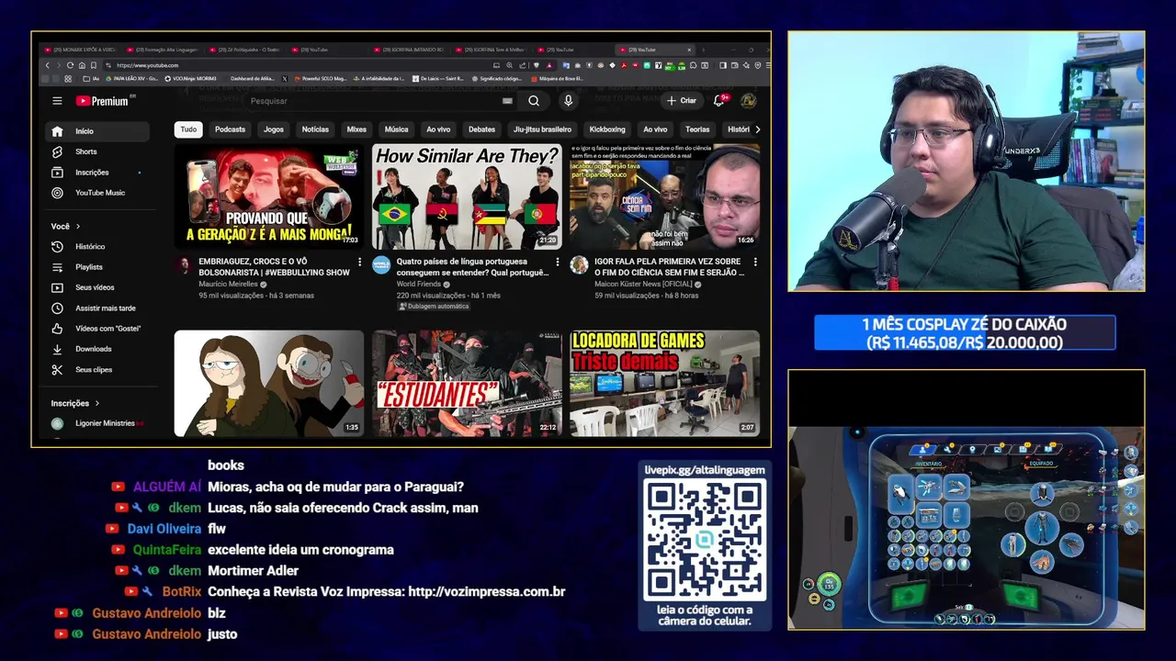Reload the page in browser toolbar
The height and width of the screenshot is (661, 1176).
pyautogui.click(x=70, y=65)
